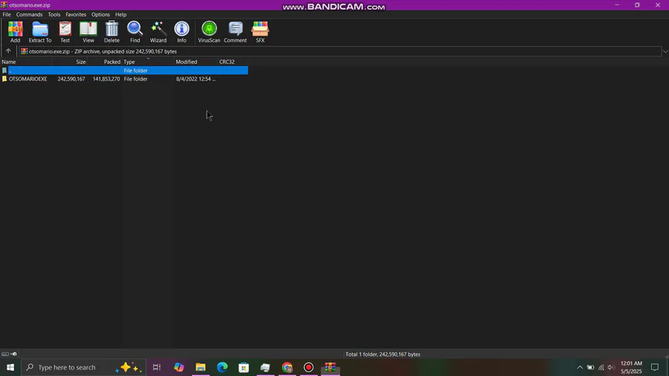Open Task View in taskbar
This screenshot has height=376, width=669.
click(x=157, y=367)
